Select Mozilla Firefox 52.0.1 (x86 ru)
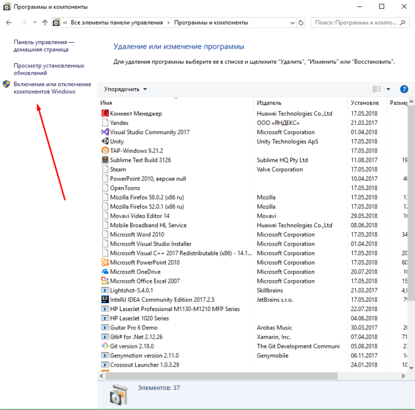This screenshot has height=410, width=415. pos(147,206)
